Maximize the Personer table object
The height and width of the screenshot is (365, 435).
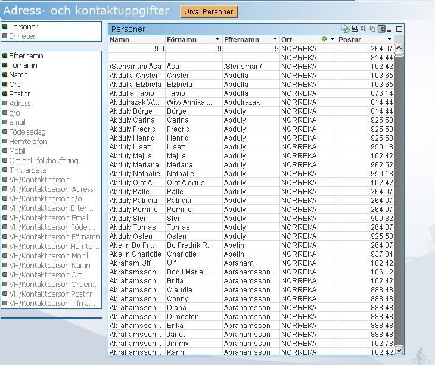tap(399, 29)
